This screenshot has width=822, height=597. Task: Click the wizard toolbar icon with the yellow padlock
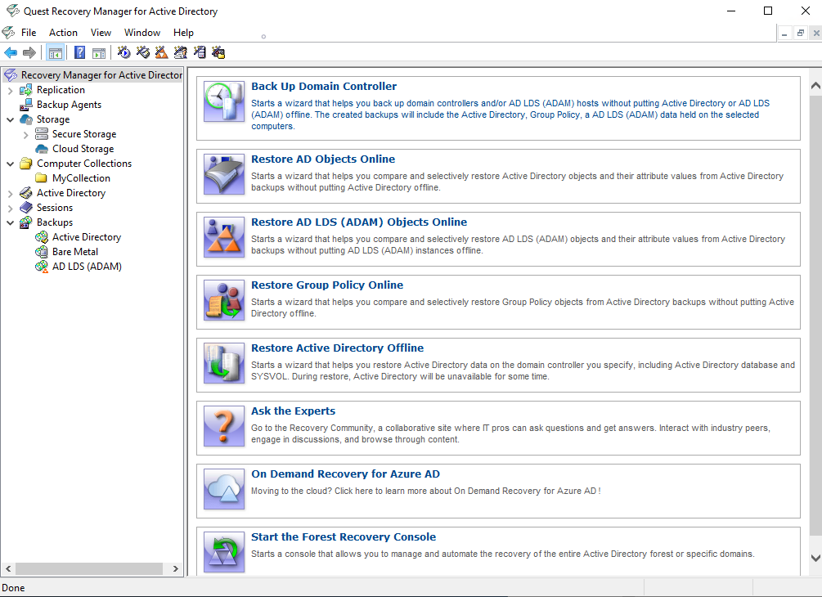pos(218,52)
